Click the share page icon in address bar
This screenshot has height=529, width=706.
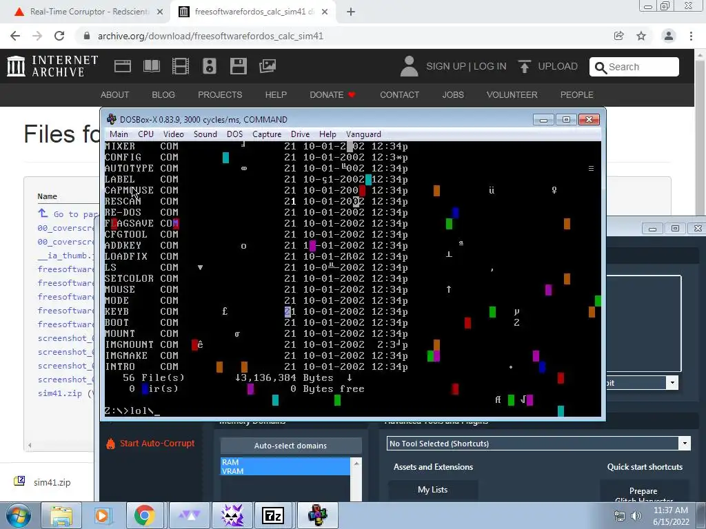tap(619, 36)
